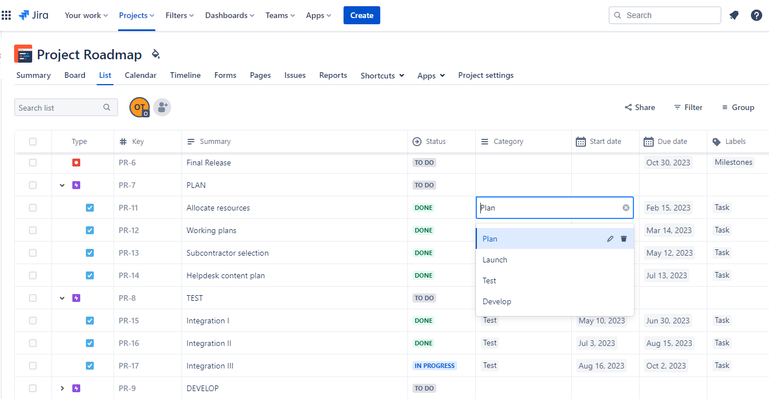
Task: Clear the category field using the x icon
Action: click(625, 207)
